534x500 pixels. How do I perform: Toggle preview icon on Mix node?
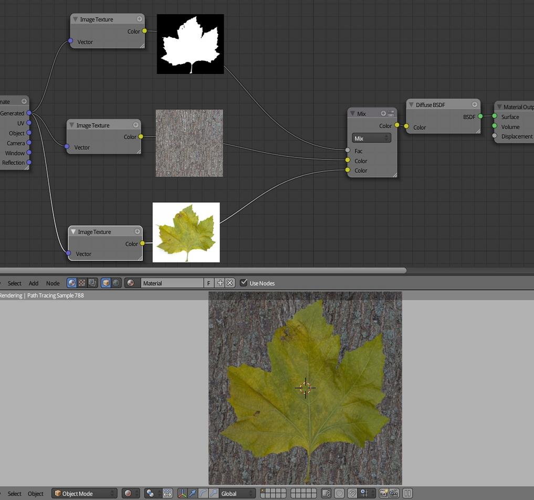click(x=383, y=113)
